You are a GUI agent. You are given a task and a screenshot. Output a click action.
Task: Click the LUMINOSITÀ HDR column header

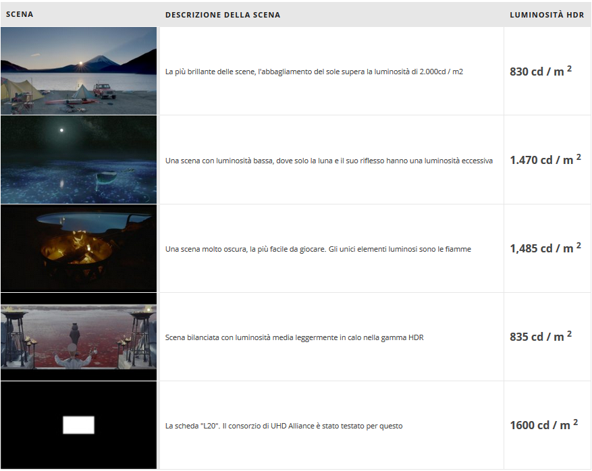point(547,15)
